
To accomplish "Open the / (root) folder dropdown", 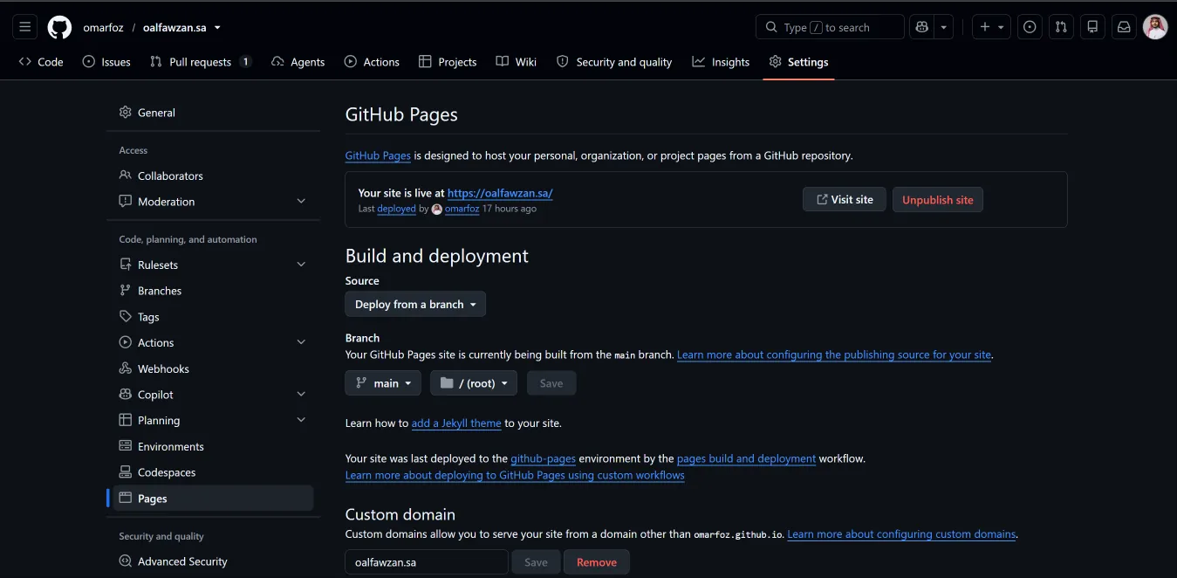I will [474, 383].
